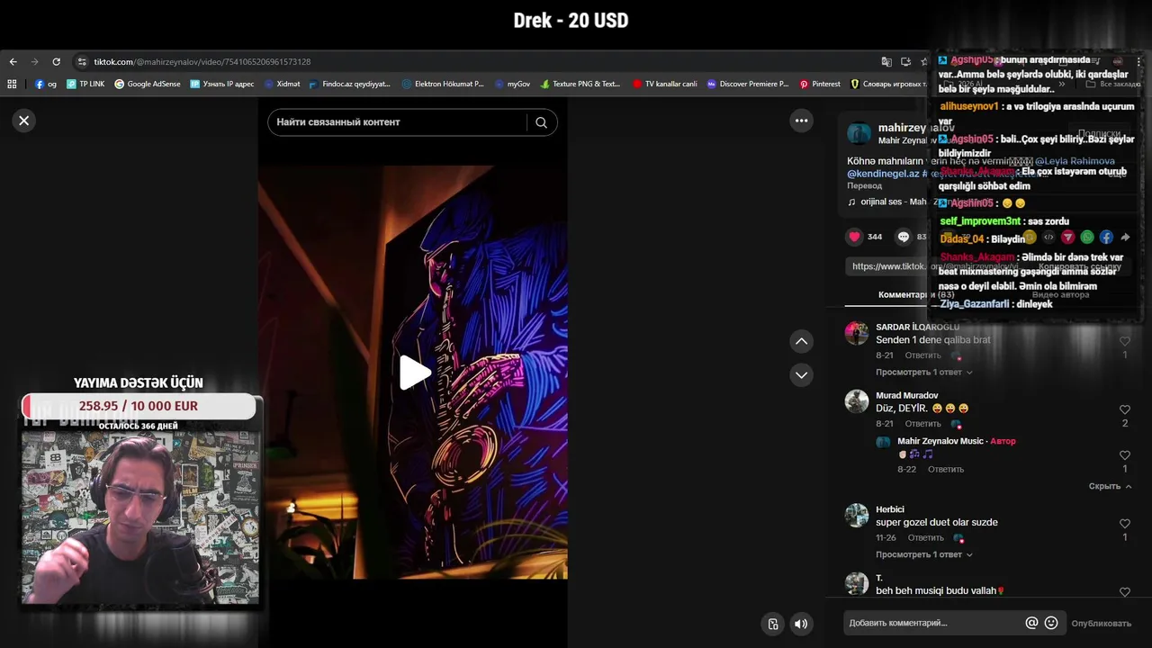Viewport: 1152px width, 648px height.
Task: Reply to Herbici's comment
Action: [x=925, y=538]
